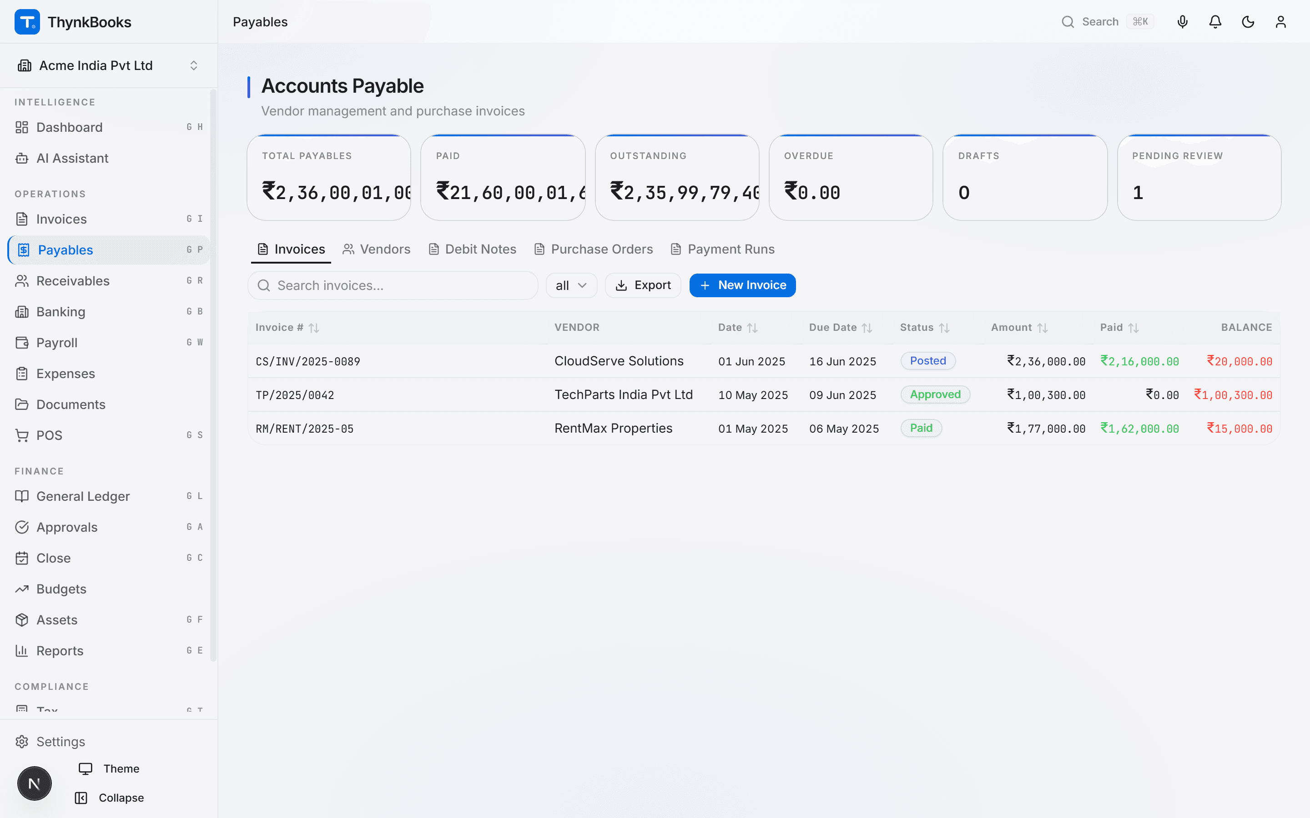
Task: Open Invoices document icon in sidebar
Action: (22, 219)
